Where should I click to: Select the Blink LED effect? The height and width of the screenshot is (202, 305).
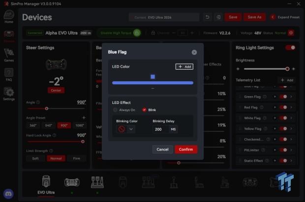pos(144,110)
